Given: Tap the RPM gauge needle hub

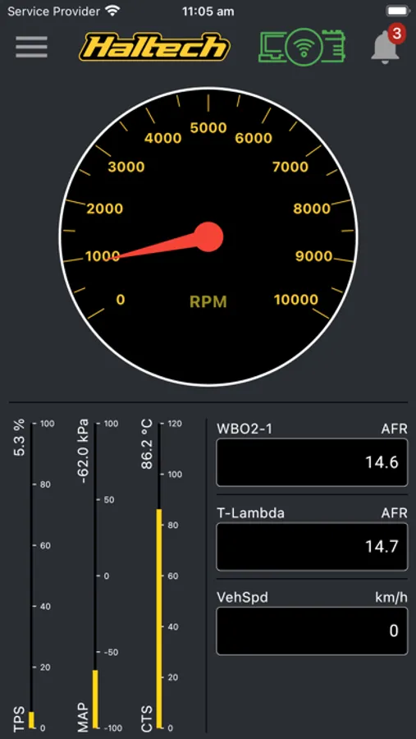Looking at the screenshot, I should click(x=208, y=237).
